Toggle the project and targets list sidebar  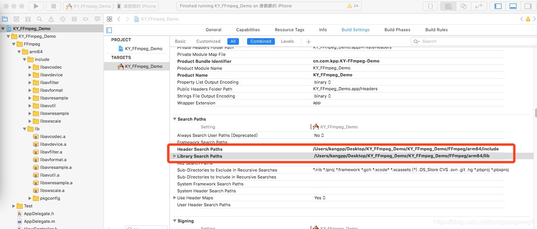click(109, 30)
